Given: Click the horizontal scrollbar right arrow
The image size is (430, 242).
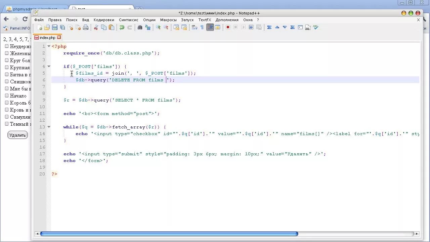Looking at the screenshot, I should click(417, 234).
